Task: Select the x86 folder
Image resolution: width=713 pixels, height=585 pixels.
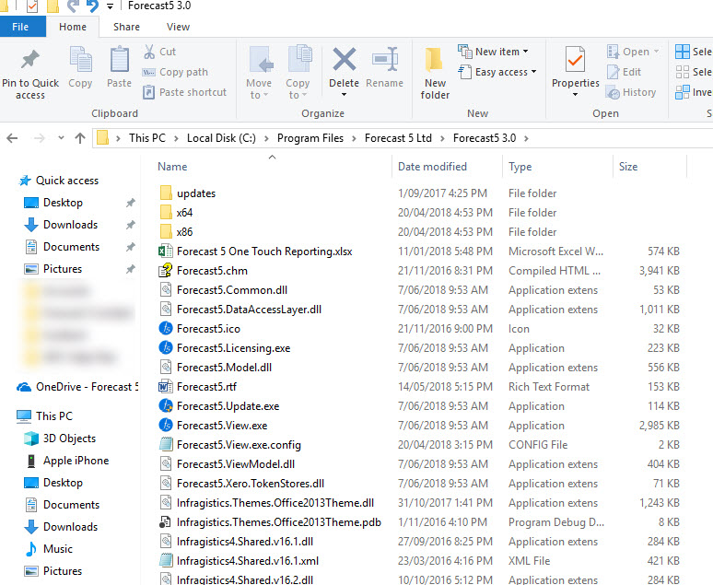Action: (184, 232)
